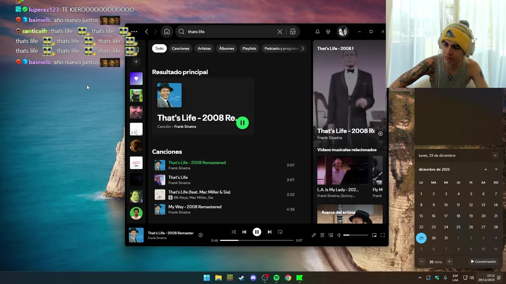Viewport: 506px width, 284px height.
Task: Open Spotify user profile avatar menu
Action: [x=343, y=32]
